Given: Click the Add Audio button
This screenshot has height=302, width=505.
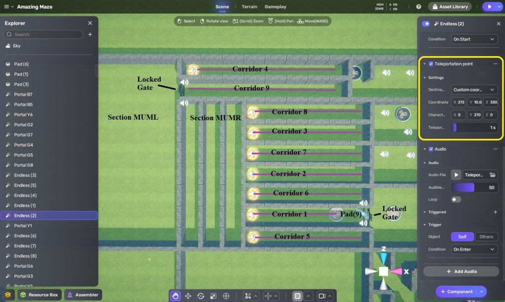Looking at the screenshot, I should pyautogui.click(x=462, y=271).
